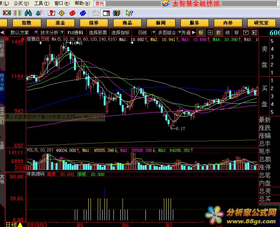Open the 窗口 menu
Viewport: 280px width, 227px height.
click(x=62, y=3)
